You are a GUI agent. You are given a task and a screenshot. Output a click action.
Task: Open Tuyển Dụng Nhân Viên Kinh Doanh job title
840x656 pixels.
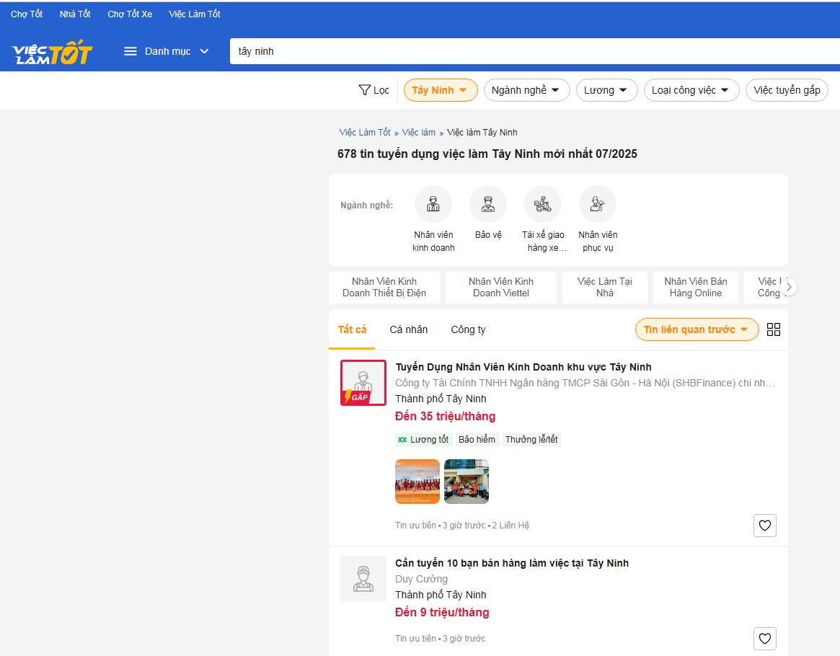523,367
